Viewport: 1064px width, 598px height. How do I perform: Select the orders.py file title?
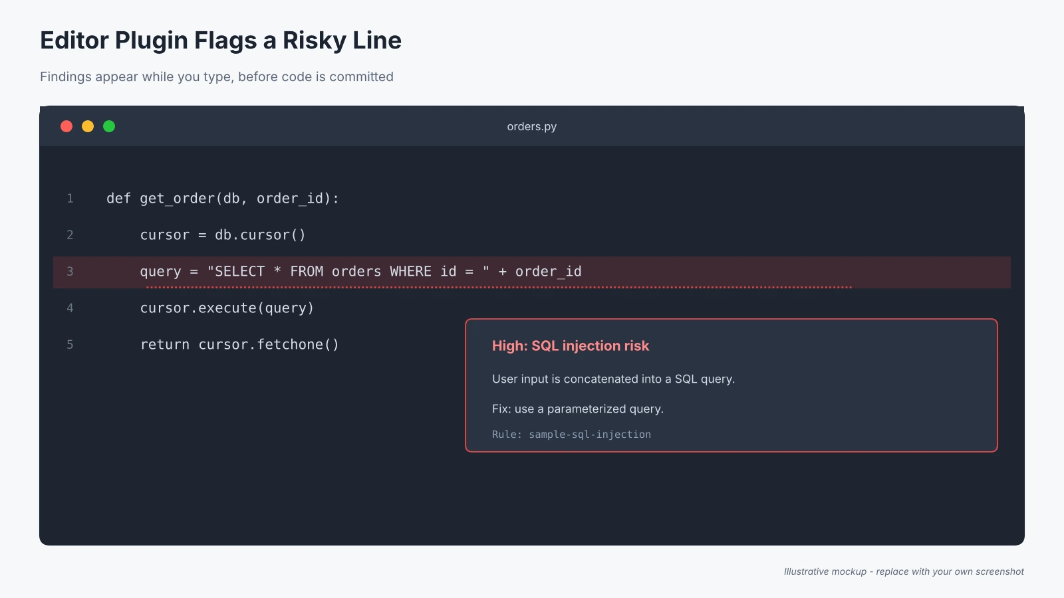coord(532,126)
